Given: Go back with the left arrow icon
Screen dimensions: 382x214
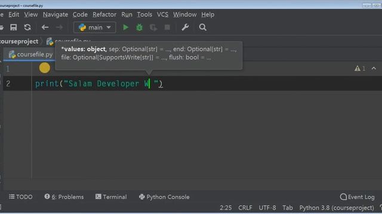Looking at the screenshot, I should (x=45, y=27).
